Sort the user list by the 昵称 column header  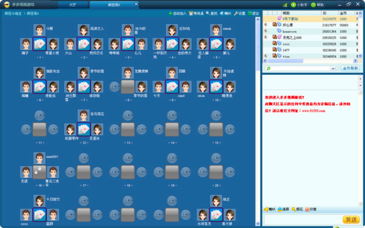tap(301, 13)
